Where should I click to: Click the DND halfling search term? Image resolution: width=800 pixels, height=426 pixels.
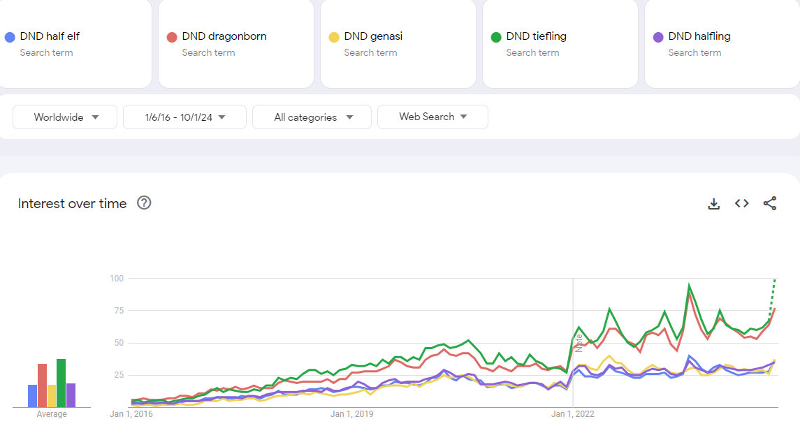pyautogui.click(x=699, y=36)
